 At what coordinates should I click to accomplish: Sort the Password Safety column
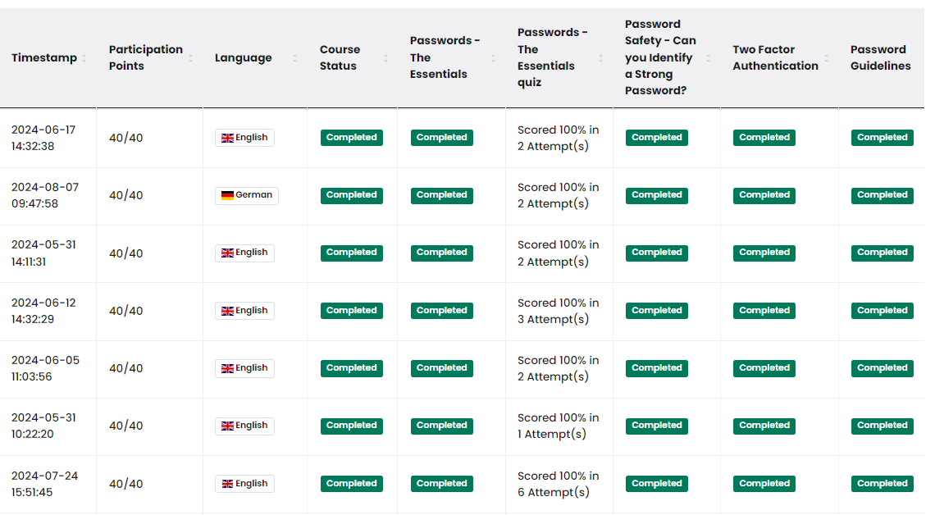(709, 58)
